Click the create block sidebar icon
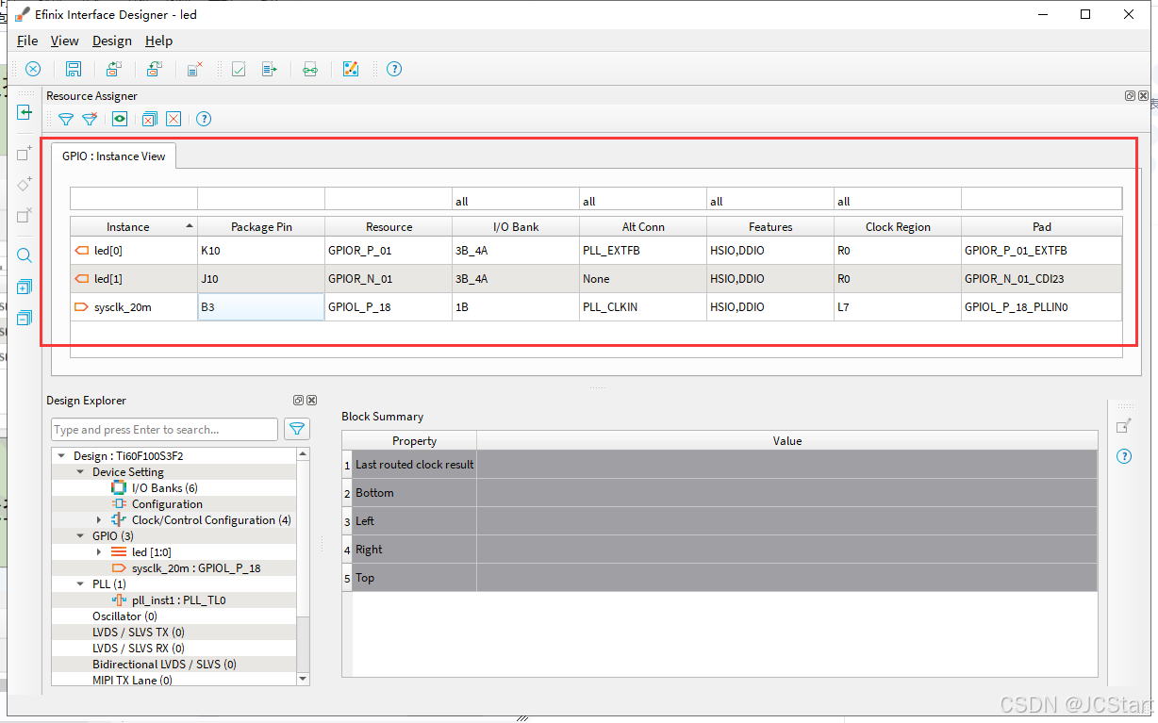The width and height of the screenshot is (1158, 723). 25,154
